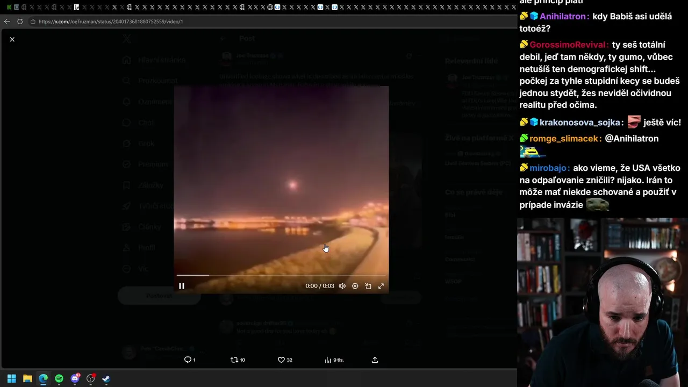Seek along the video progress bar
This screenshot has height=387, width=688.
281,275
